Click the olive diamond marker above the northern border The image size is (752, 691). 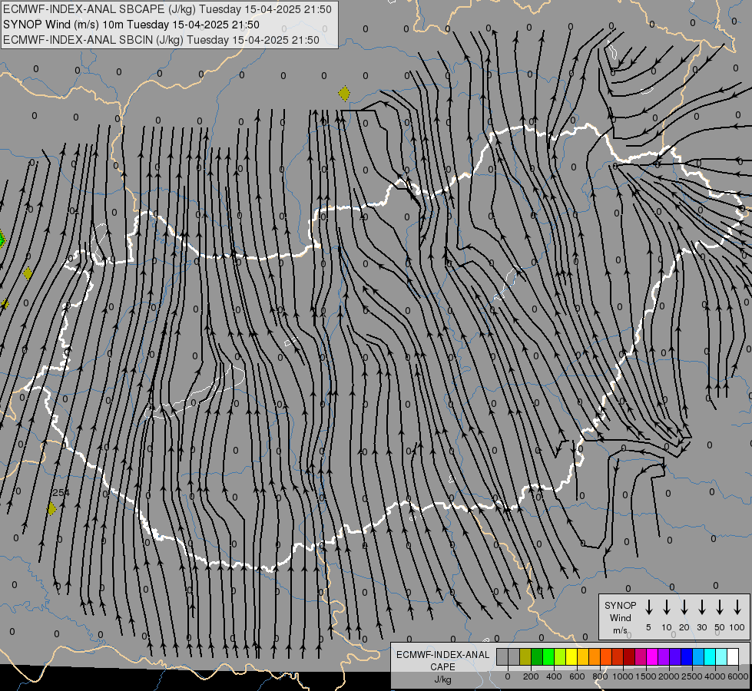point(344,94)
